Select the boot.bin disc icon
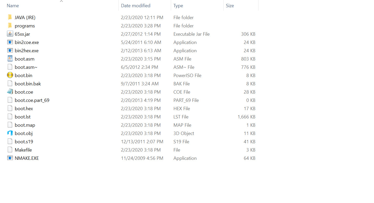This screenshot has height=203, width=374. (10, 75)
